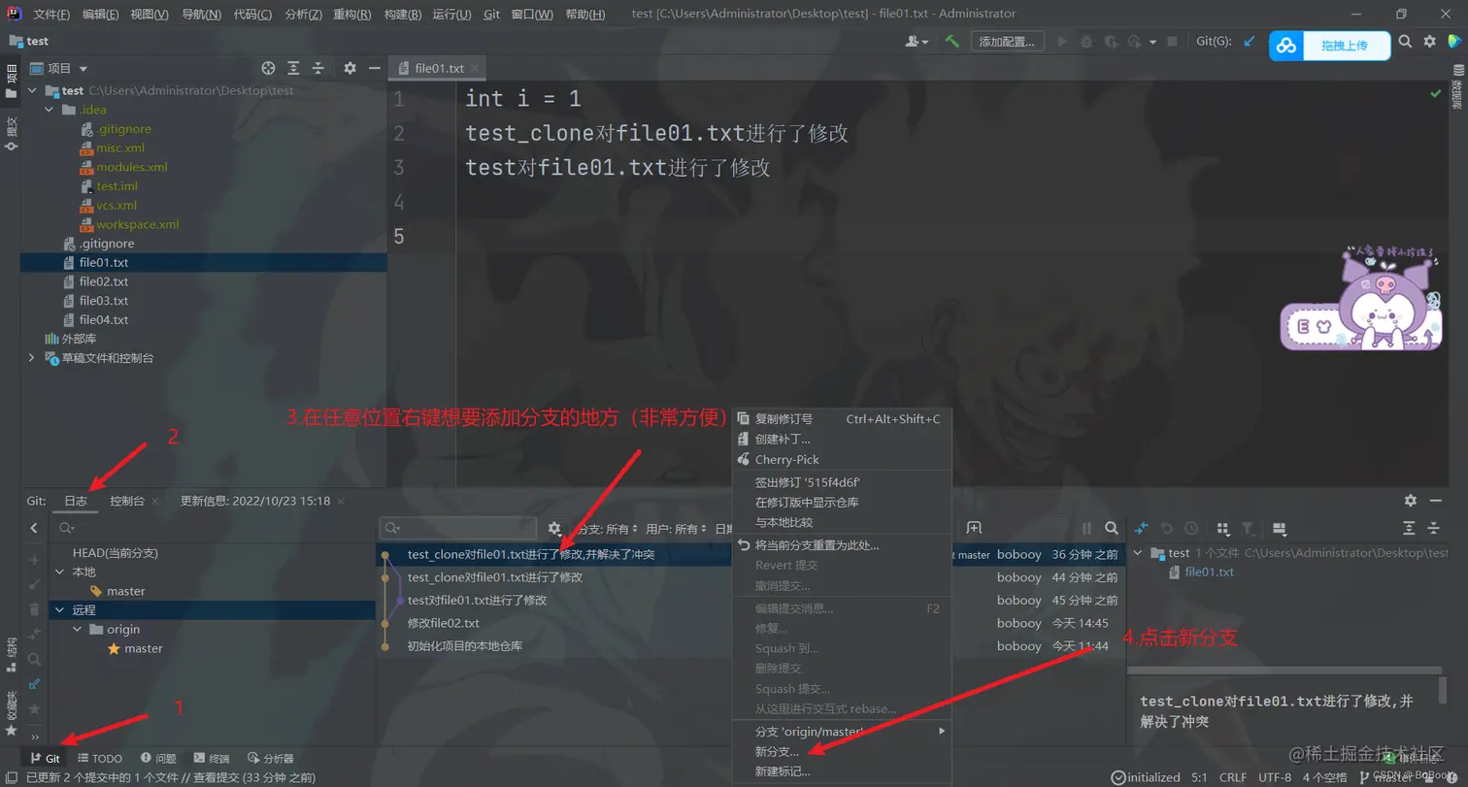Image resolution: width=1468 pixels, height=787 pixels.
Task: Click Collapse All icon in commit details pane
Action: 1434,528
